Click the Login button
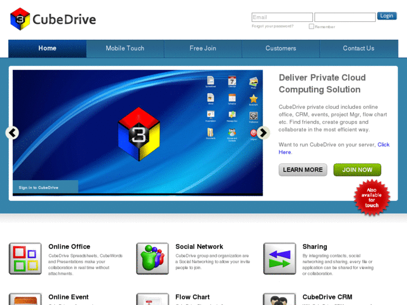This screenshot has height=305, width=407. coord(387,16)
